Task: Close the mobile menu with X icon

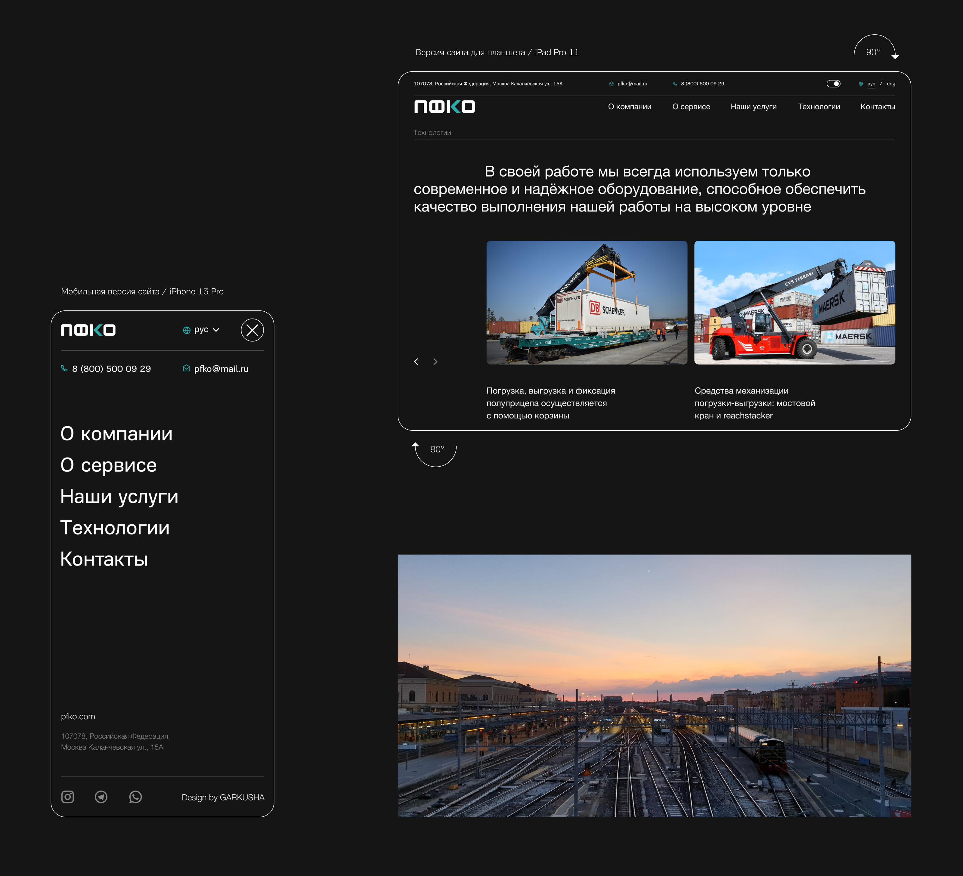Action: (252, 330)
